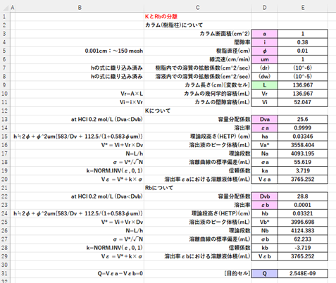Click cell 'カラム(樹脂柱)について'
Image resolution: width=336 pixels, height=283 pixels.
point(174,25)
